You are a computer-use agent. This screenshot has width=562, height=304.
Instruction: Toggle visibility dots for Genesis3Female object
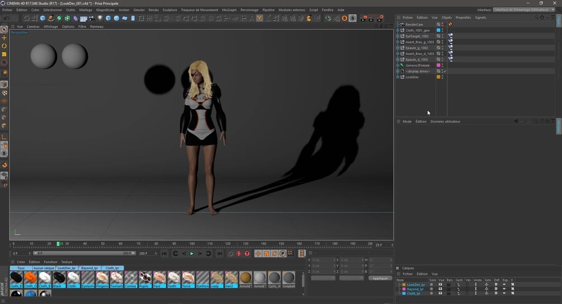click(x=442, y=65)
